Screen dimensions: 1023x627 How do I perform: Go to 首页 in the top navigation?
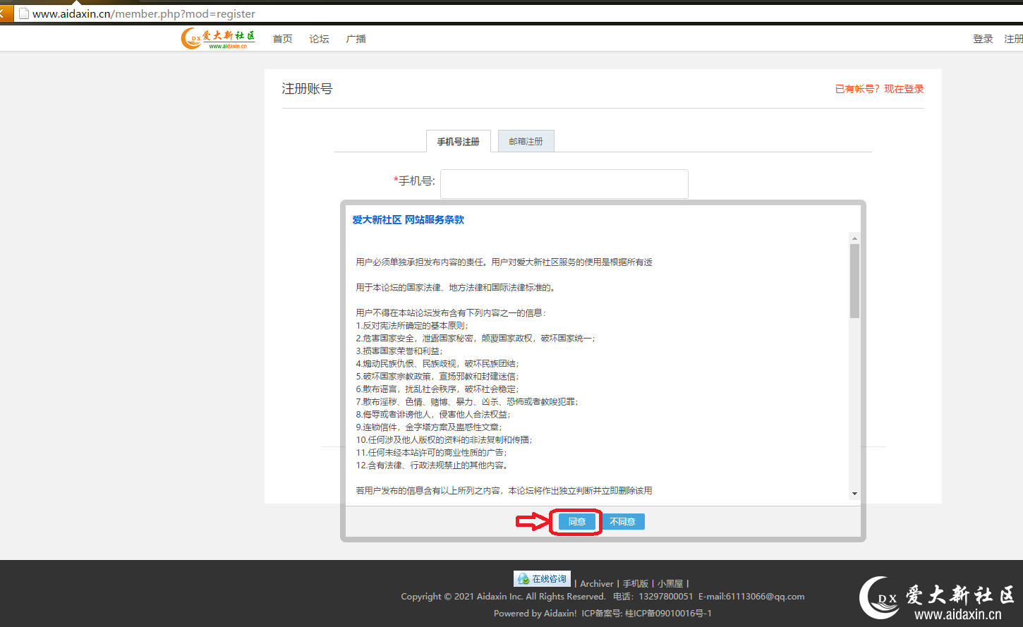pos(282,39)
